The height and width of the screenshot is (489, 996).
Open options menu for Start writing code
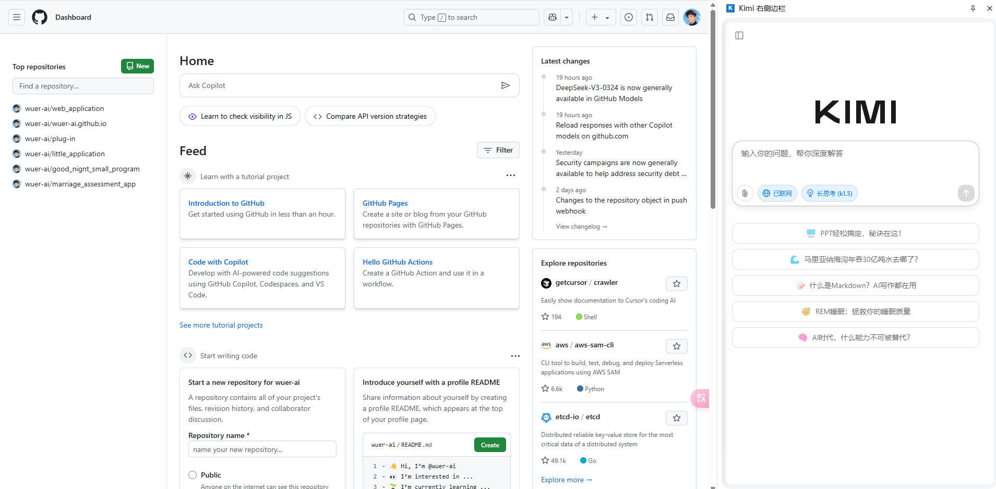pos(515,356)
